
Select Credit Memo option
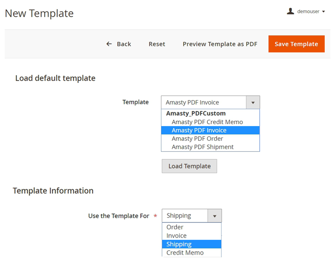coord(185,253)
